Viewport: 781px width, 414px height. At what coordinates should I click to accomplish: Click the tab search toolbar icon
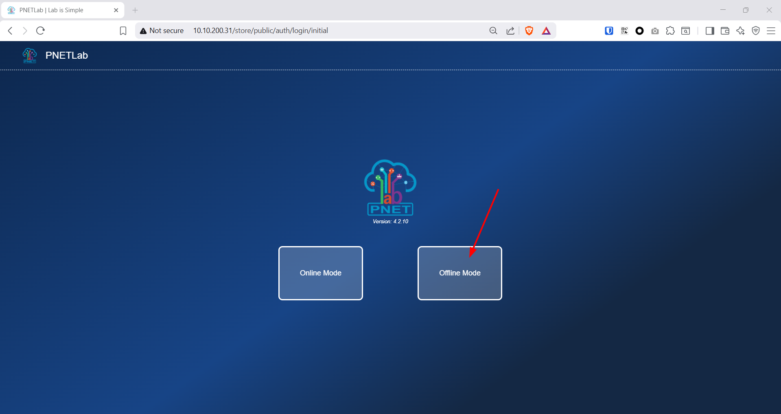click(x=686, y=31)
